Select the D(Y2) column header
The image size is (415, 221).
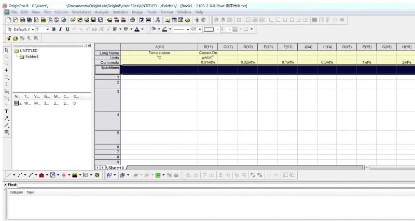pos(248,47)
